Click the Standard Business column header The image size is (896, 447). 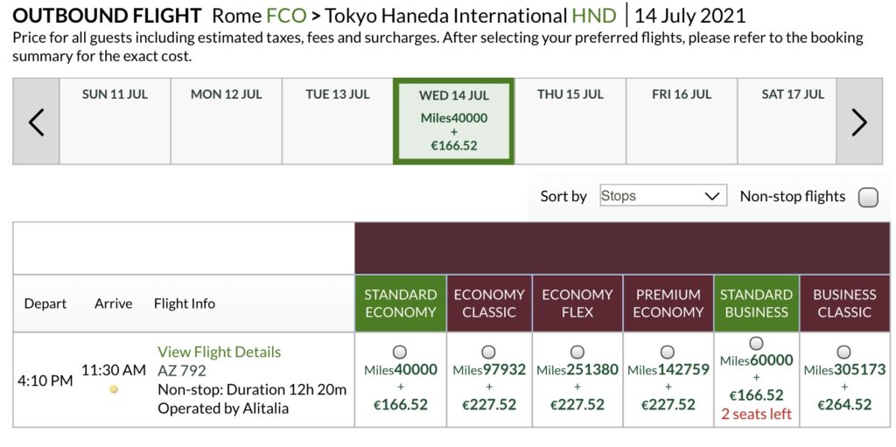pyautogui.click(x=756, y=304)
